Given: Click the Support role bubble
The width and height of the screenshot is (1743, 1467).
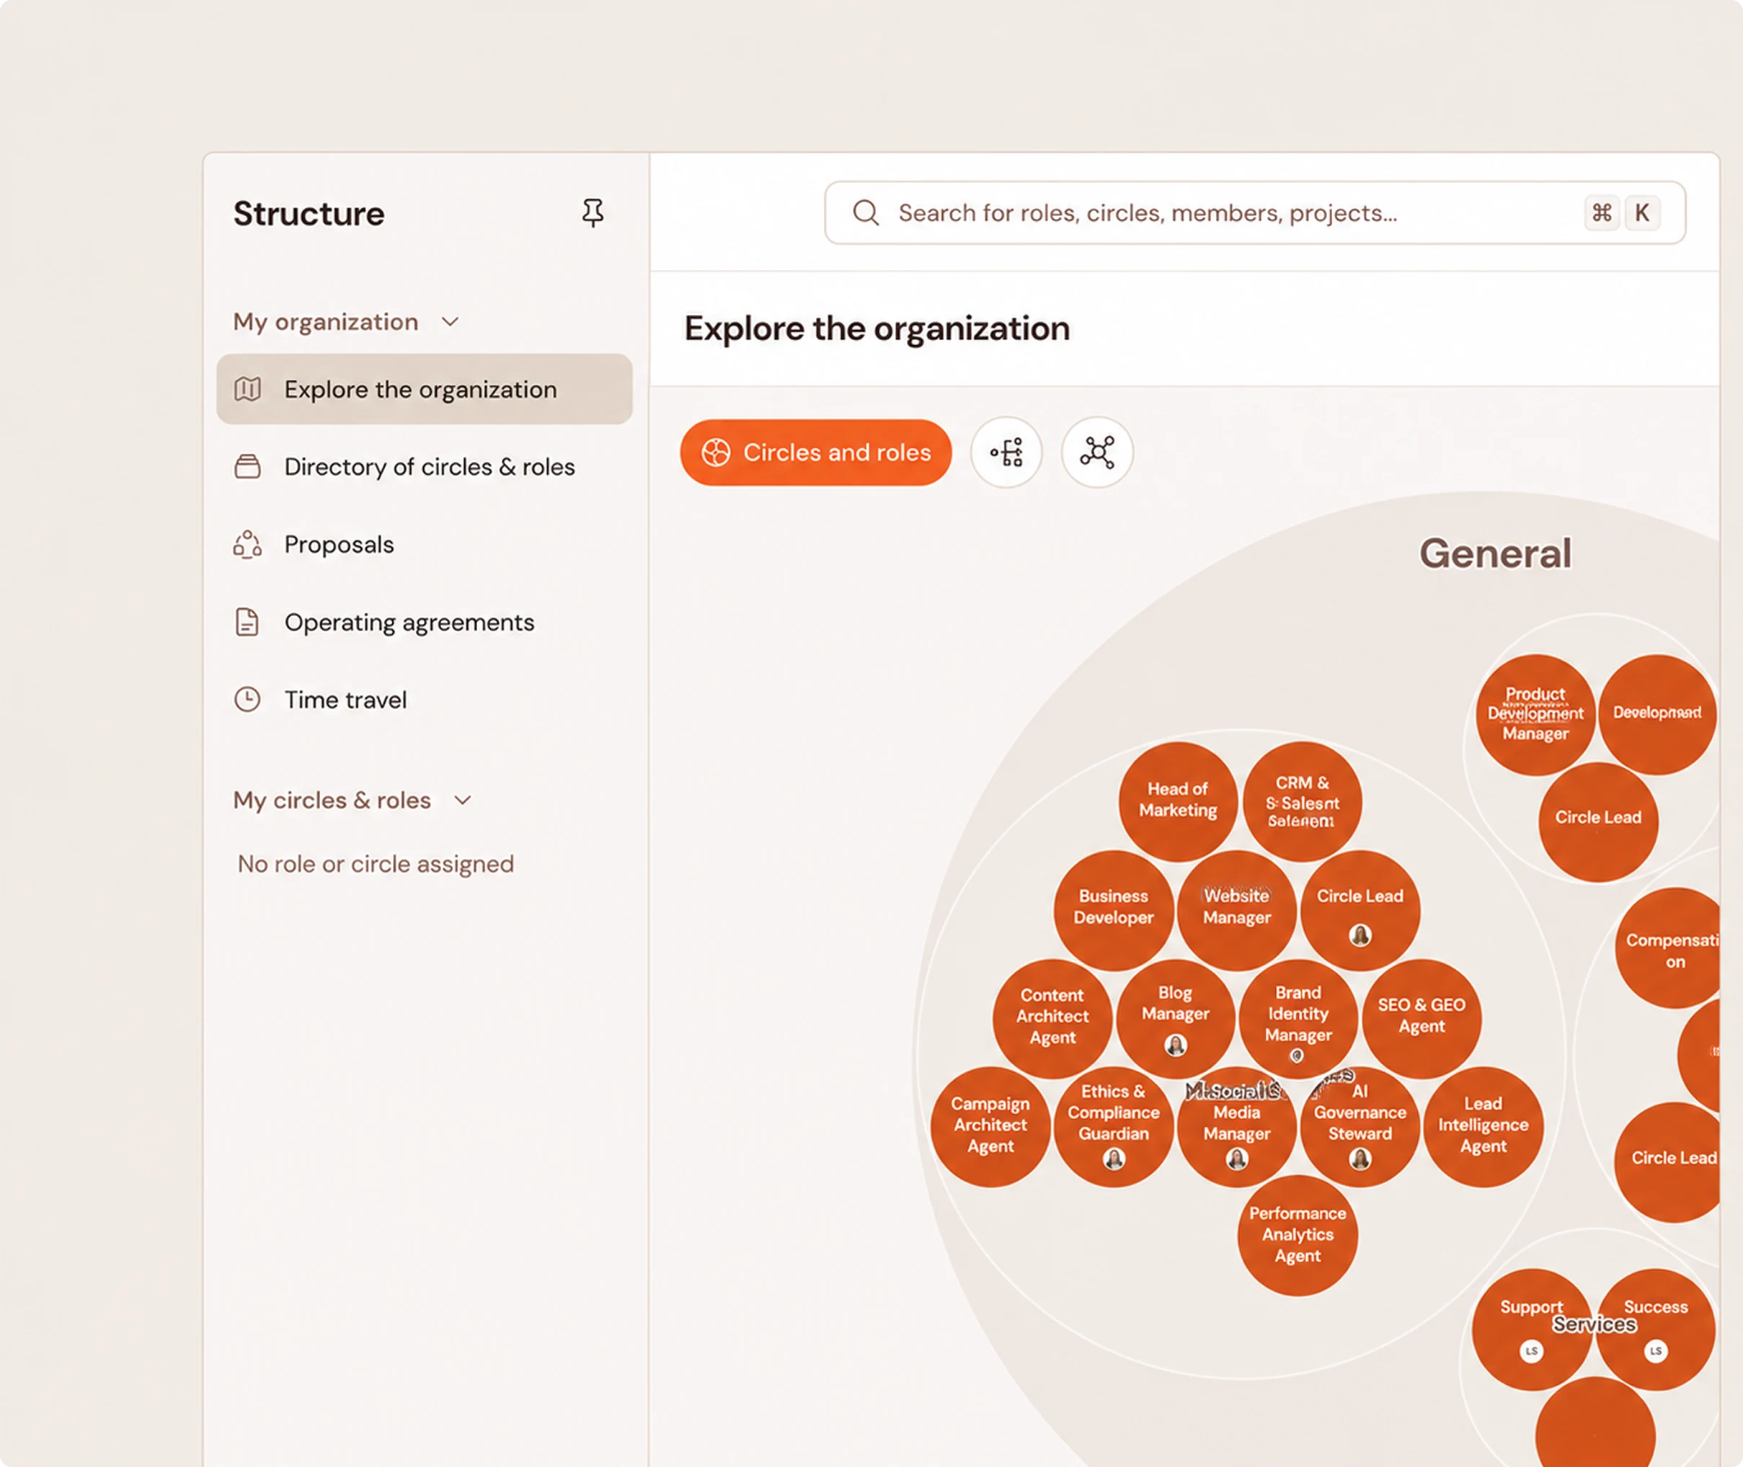Looking at the screenshot, I should coord(1532,1329).
